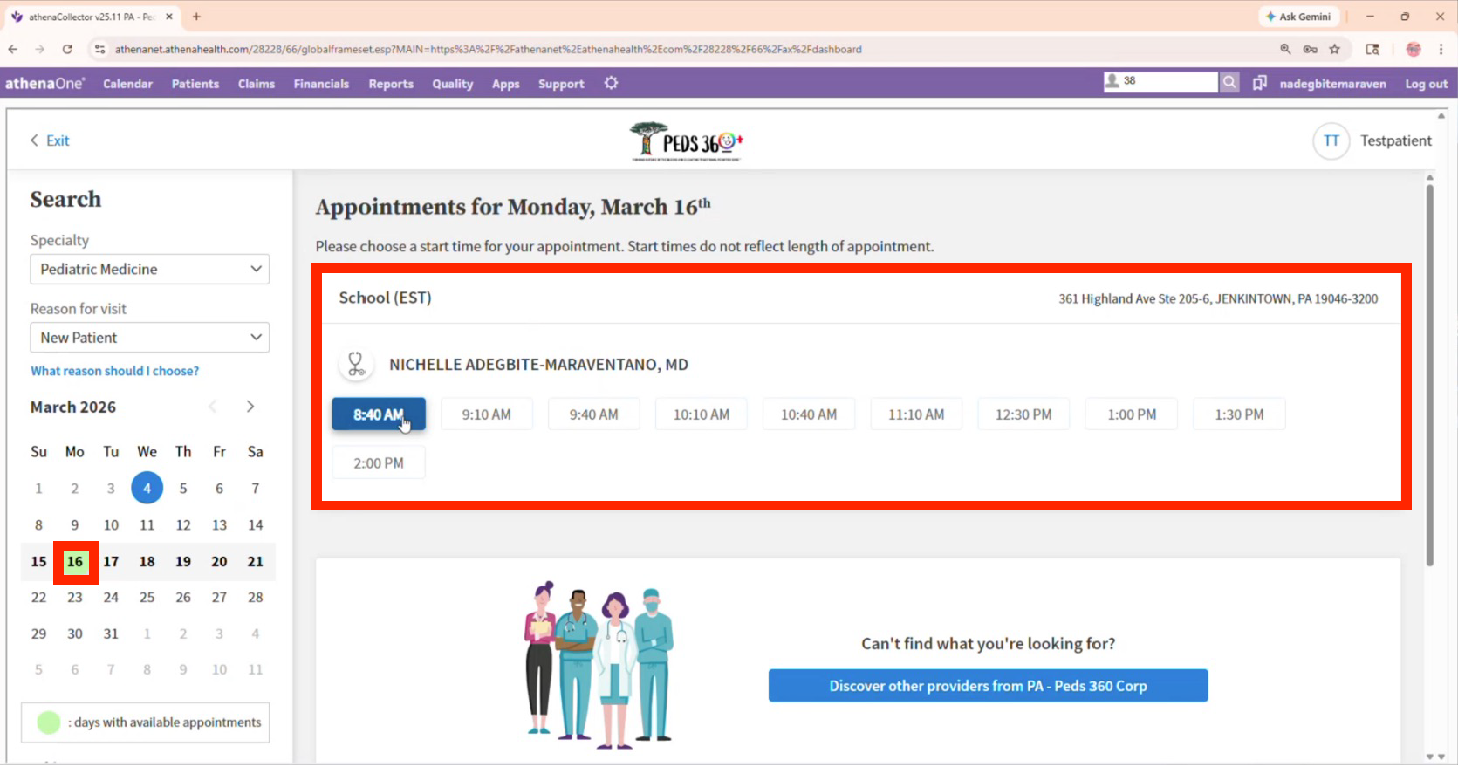1458x767 pixels.
Task: Click the Testpatient name label
Action: coord(1396,140)
